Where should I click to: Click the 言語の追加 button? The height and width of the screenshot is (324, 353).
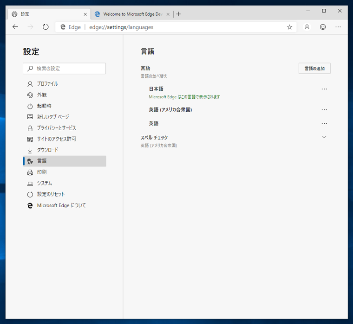click(x=314, y=68)
